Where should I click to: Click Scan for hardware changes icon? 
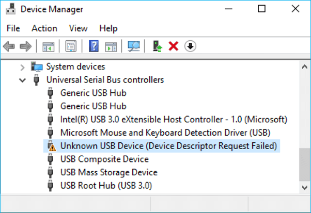134,46
